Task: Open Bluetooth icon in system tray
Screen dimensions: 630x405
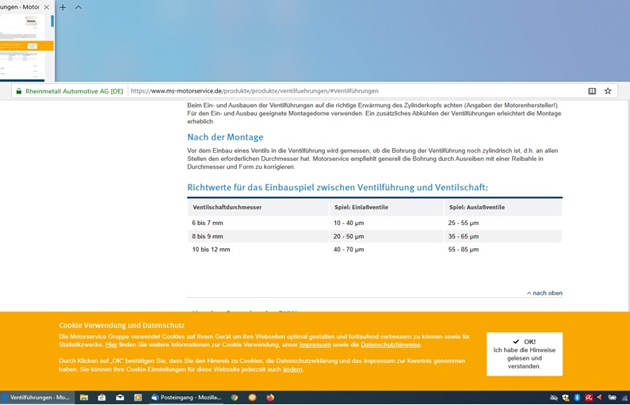Action: point(578,398)
